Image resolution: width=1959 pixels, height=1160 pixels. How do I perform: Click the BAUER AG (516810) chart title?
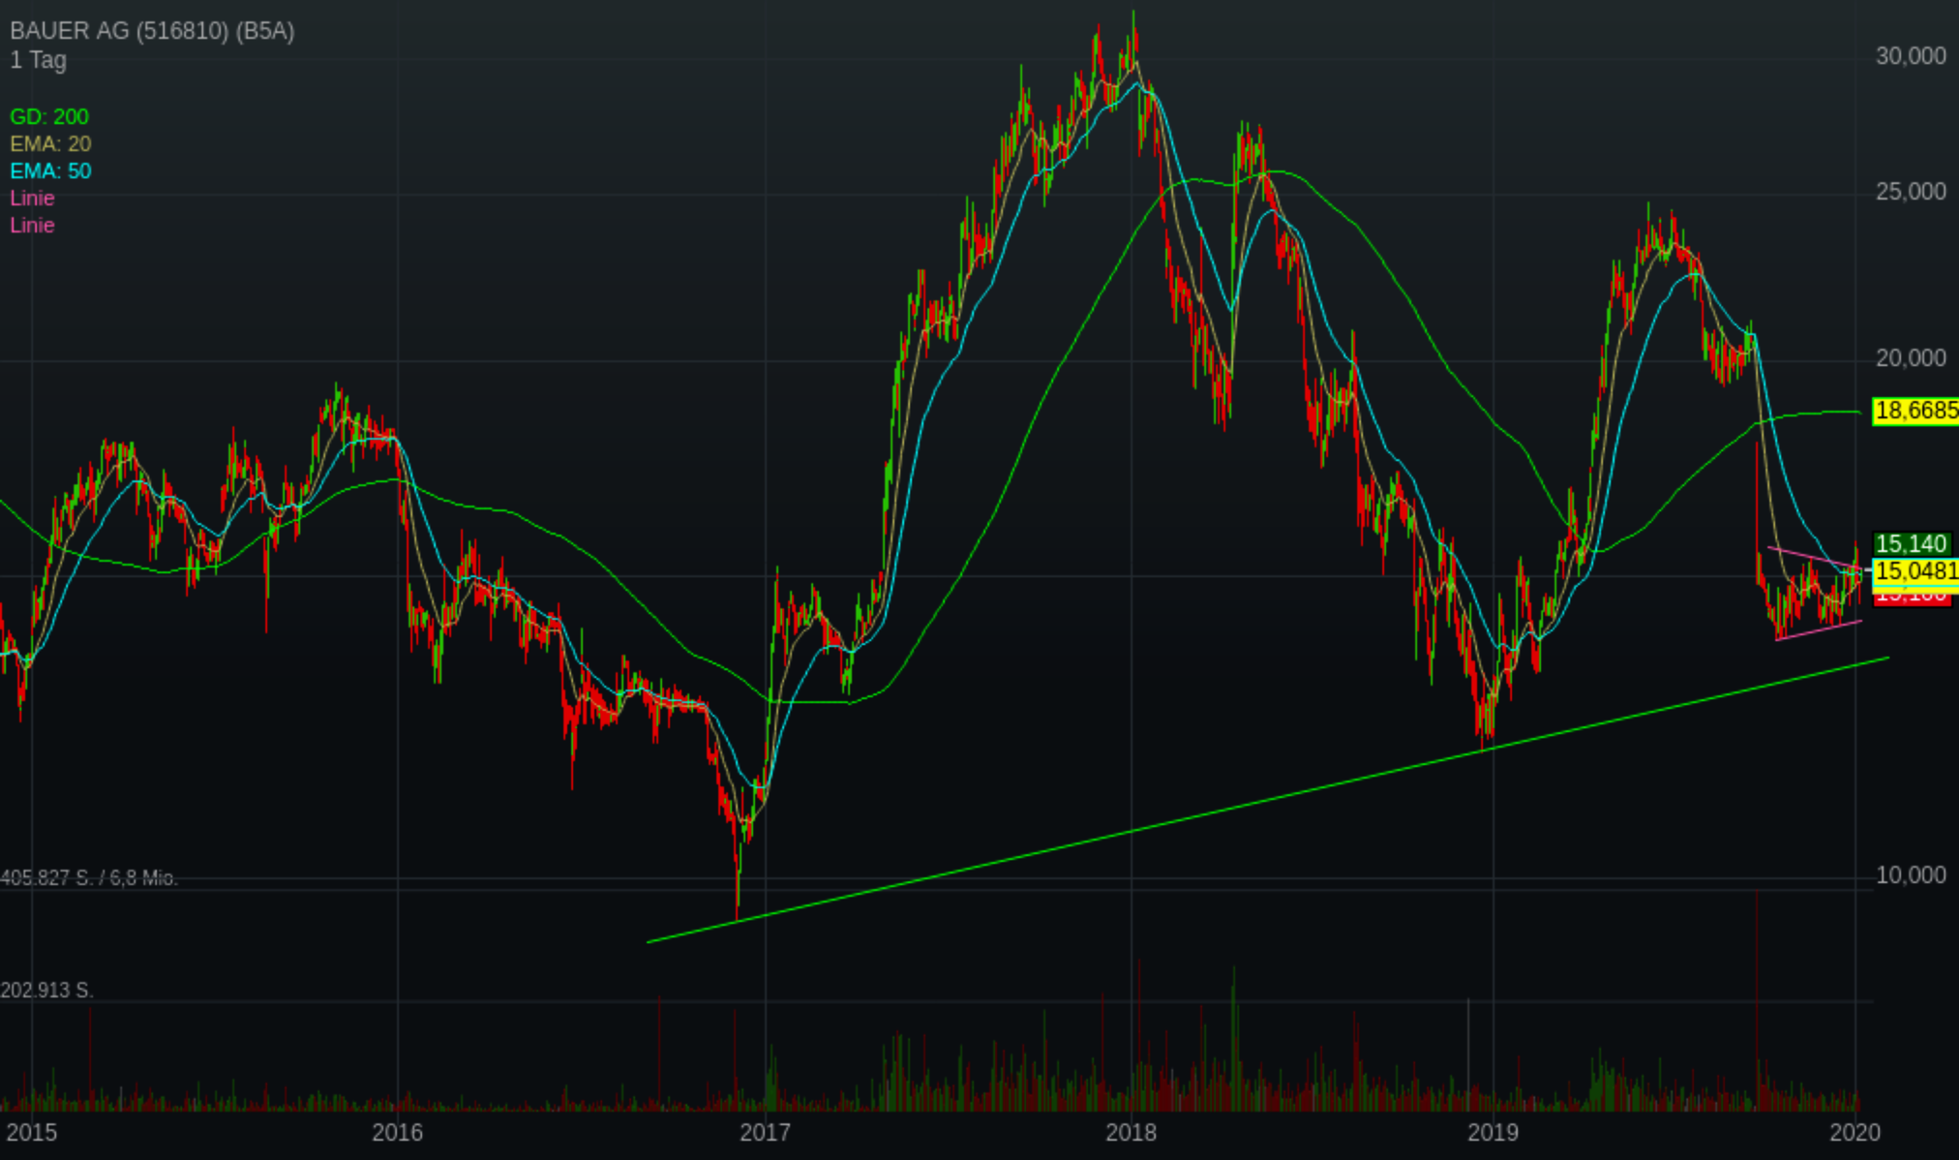(152, 31)
